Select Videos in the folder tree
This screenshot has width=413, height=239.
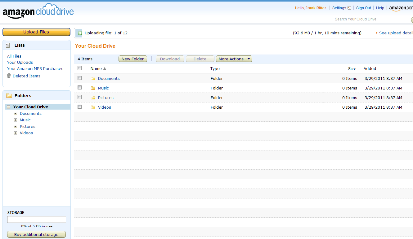[26, 133]
